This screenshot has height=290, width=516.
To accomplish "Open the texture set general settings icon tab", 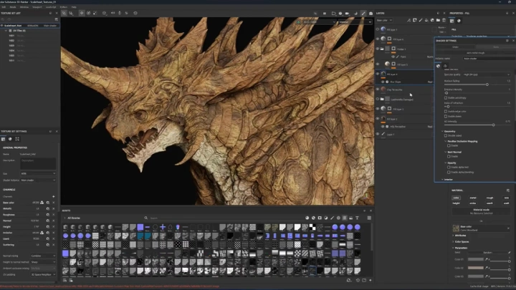I will (x=4, y=139).
